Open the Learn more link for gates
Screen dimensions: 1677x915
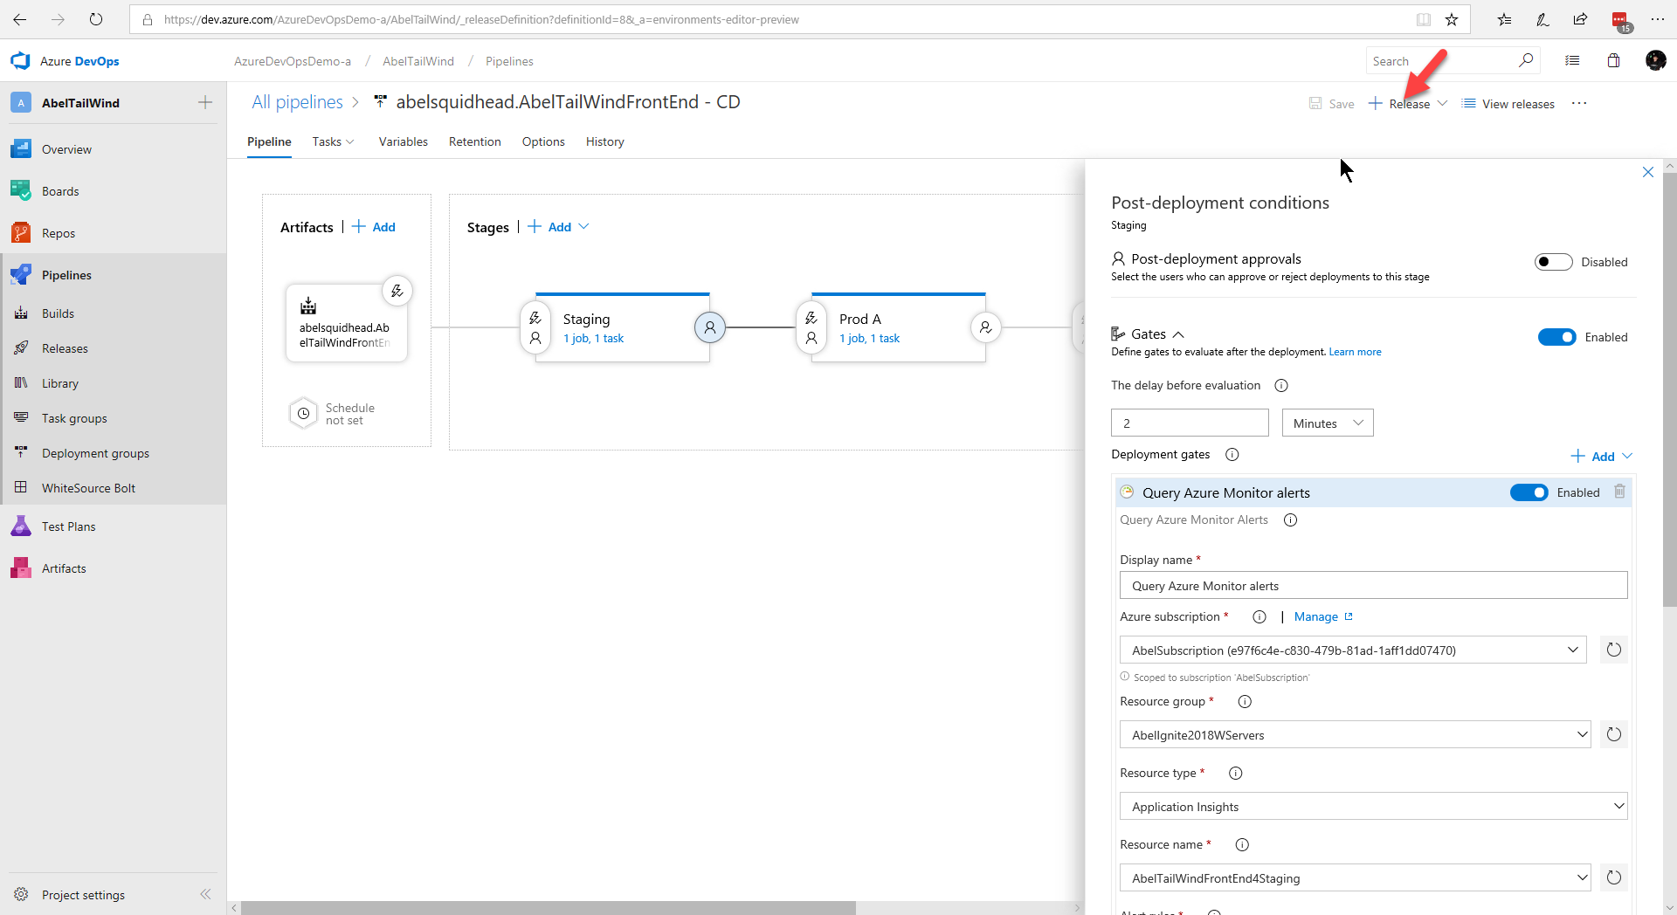coord(1355,352)
